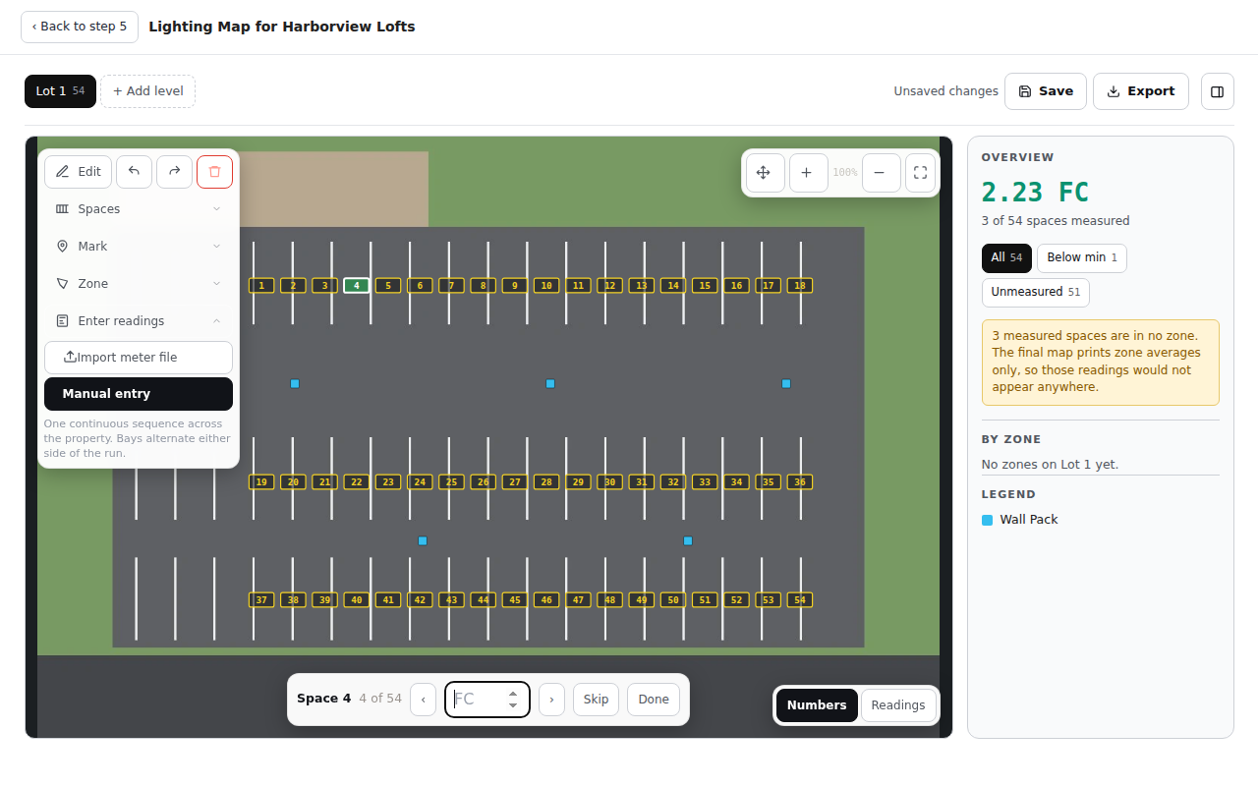Select parking space 54 on map
The image size is (1258, 786).
(800, 600)
